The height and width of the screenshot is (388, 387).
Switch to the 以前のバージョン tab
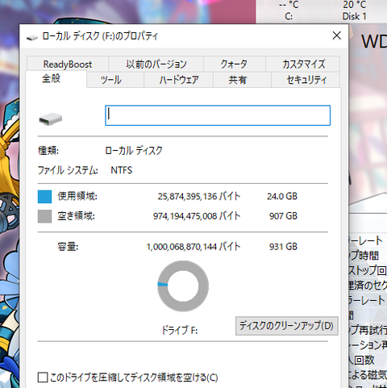[156, 65]
